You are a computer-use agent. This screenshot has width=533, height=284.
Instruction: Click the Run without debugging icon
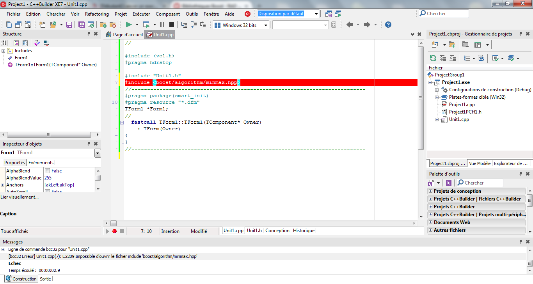[146, 25]
